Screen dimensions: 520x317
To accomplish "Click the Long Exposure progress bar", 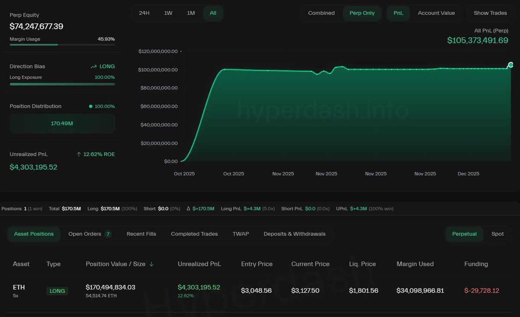I will tap(62, 84).
